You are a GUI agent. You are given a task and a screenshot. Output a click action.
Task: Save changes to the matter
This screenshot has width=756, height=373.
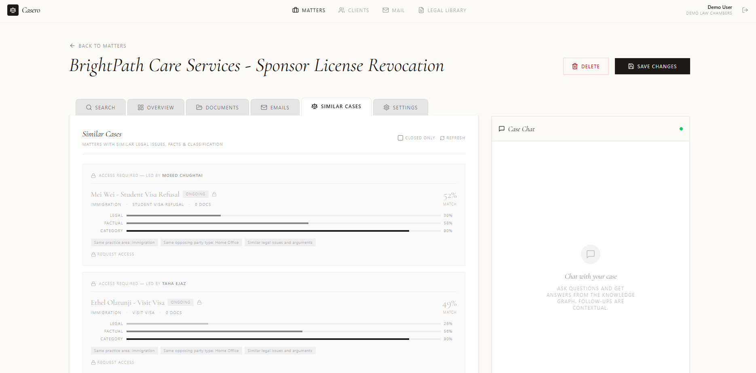coord(653,66)
